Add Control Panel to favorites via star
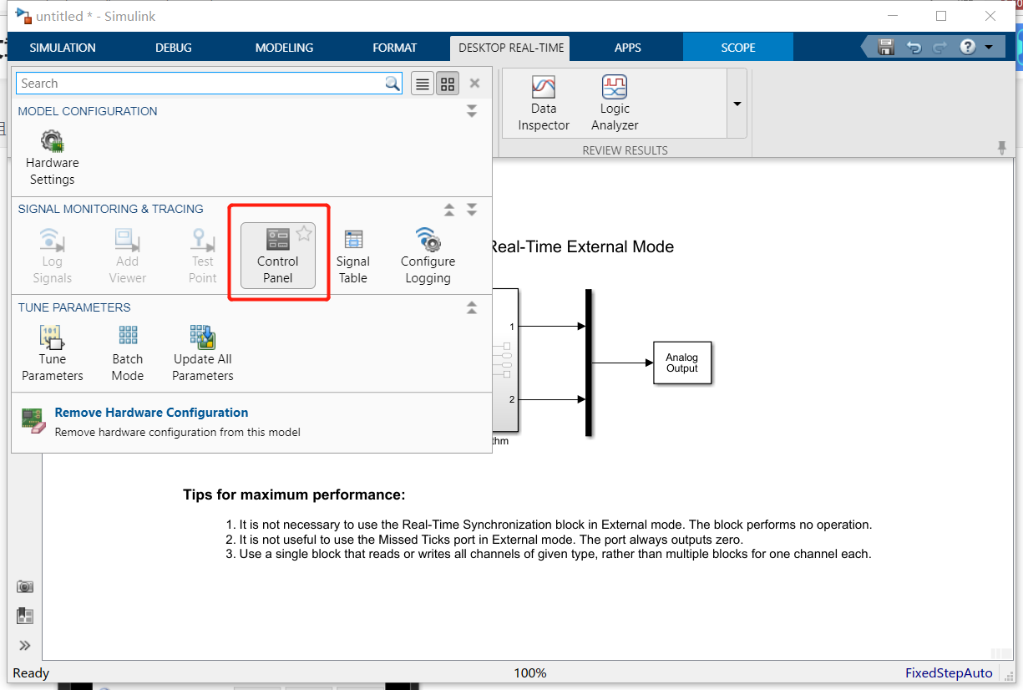The height and width of the screenshot is (690, 1023). (304, 234)
